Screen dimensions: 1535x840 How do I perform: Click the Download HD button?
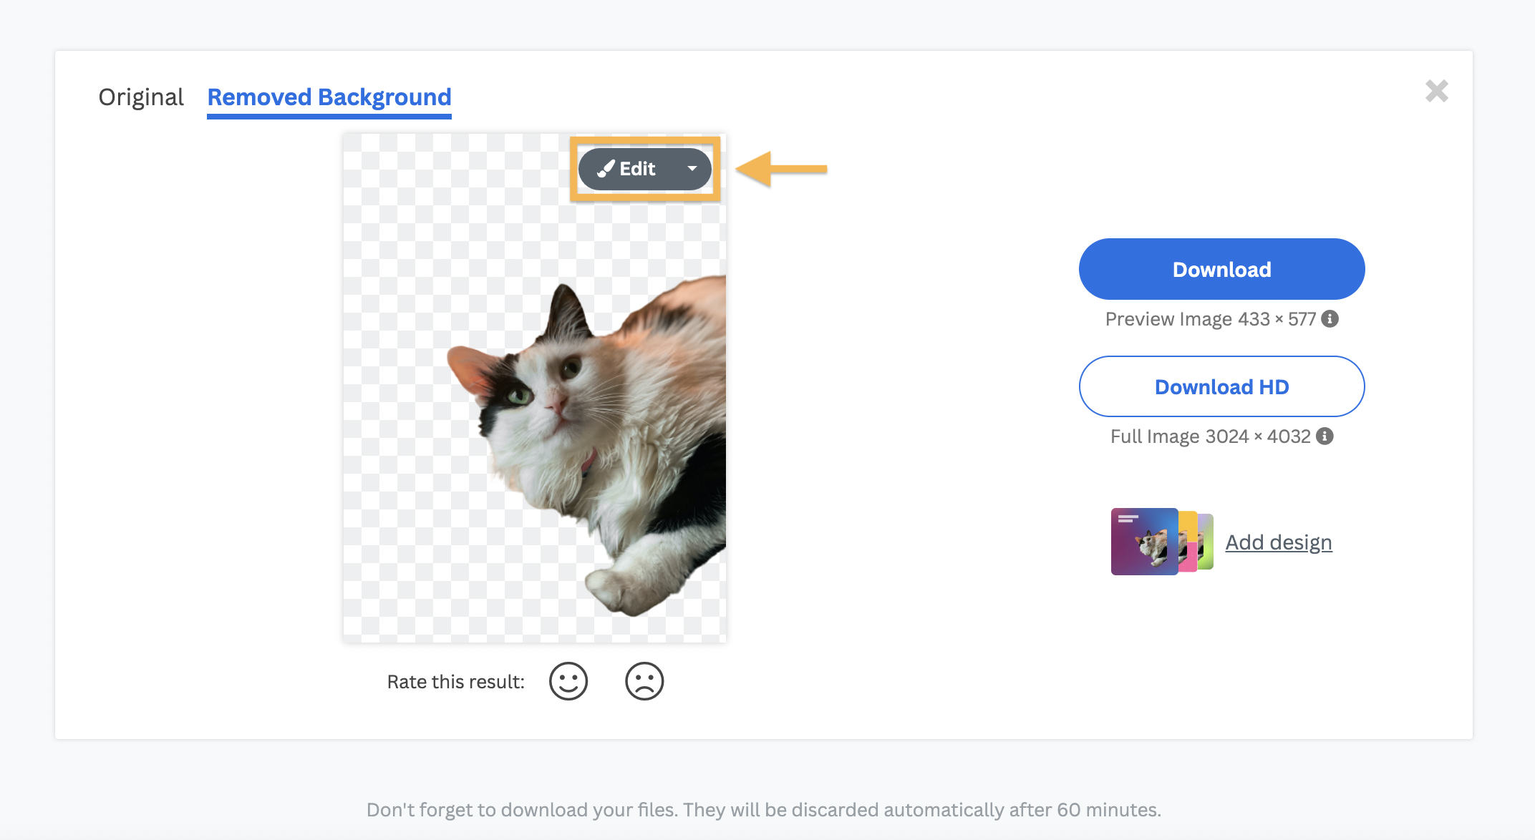click(1221, 386)
